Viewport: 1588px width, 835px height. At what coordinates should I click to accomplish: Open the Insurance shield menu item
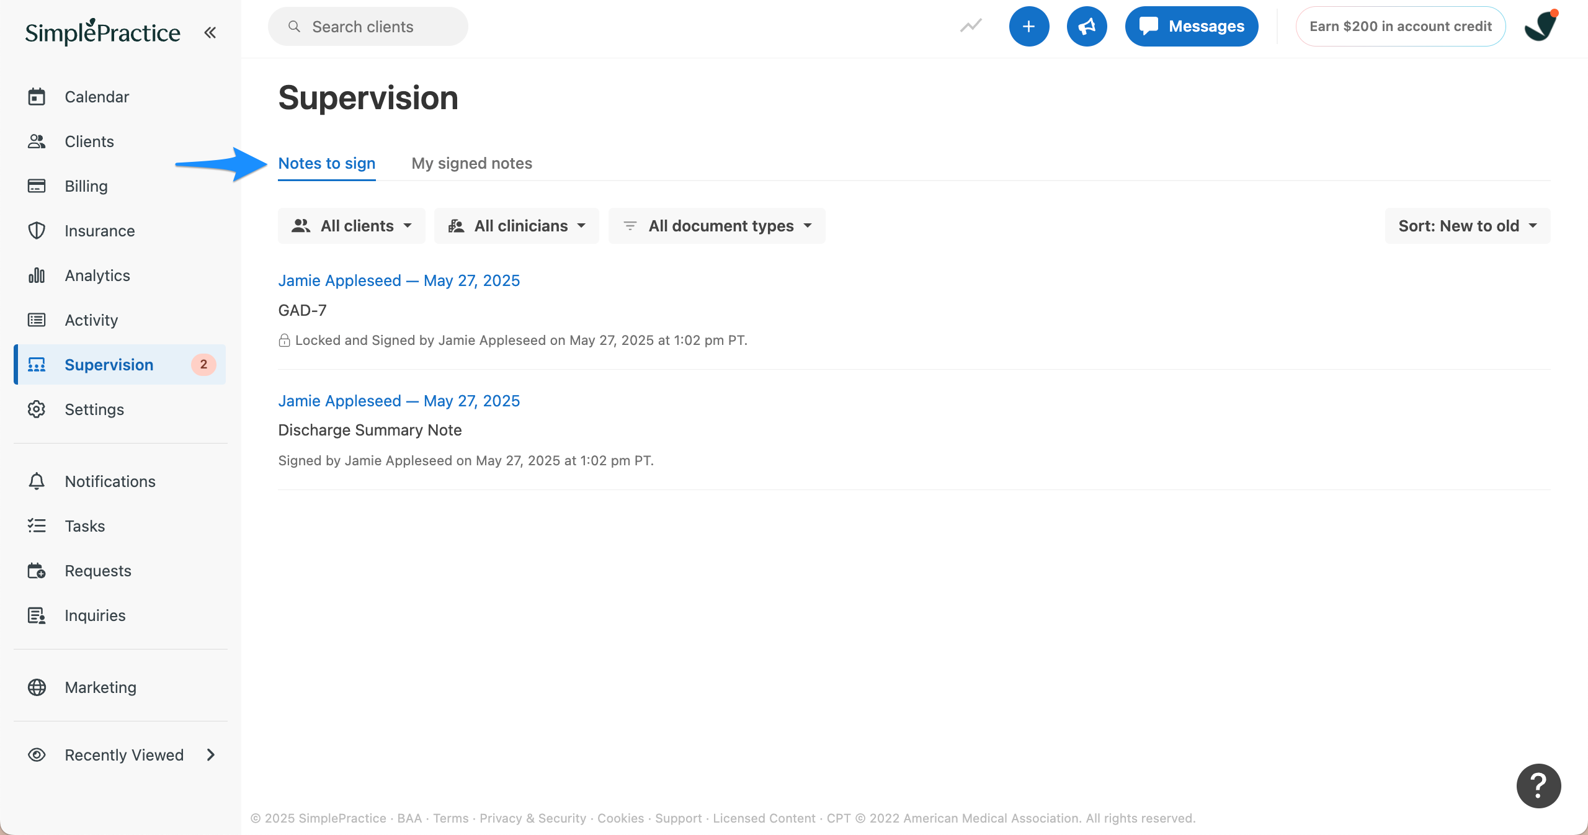[x=99, y=231]
